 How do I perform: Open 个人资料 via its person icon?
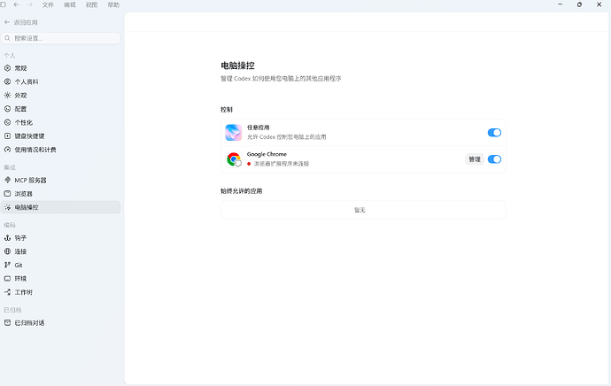7,81
